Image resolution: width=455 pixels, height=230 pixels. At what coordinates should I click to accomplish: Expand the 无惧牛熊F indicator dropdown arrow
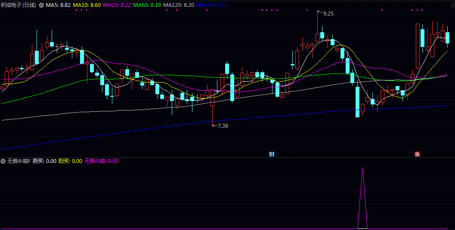click(3, 161)
